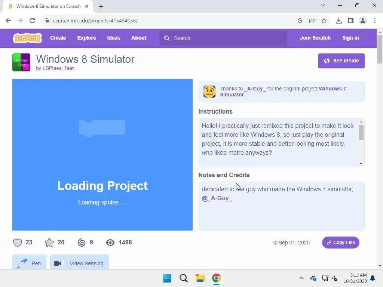Open the About menu item
The height and width of the screenshot is (287, 383).
click(x=139, y=38)
